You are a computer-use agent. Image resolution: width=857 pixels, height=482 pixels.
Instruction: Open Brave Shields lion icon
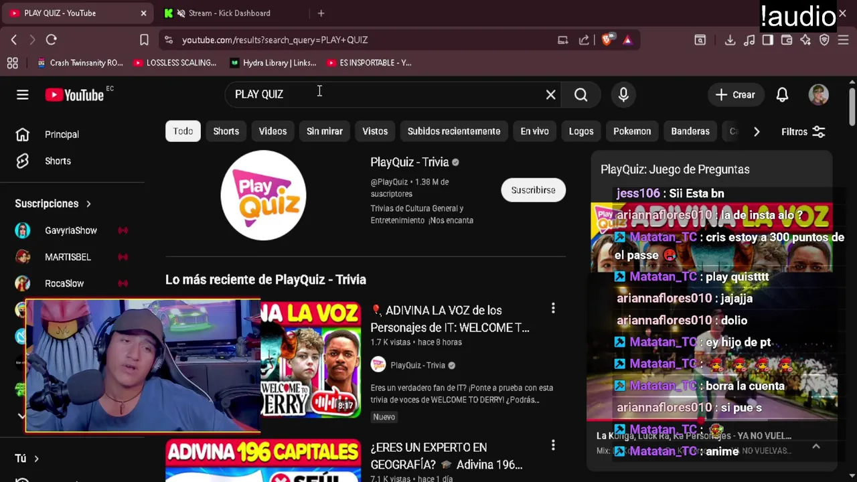click(607, 40)
